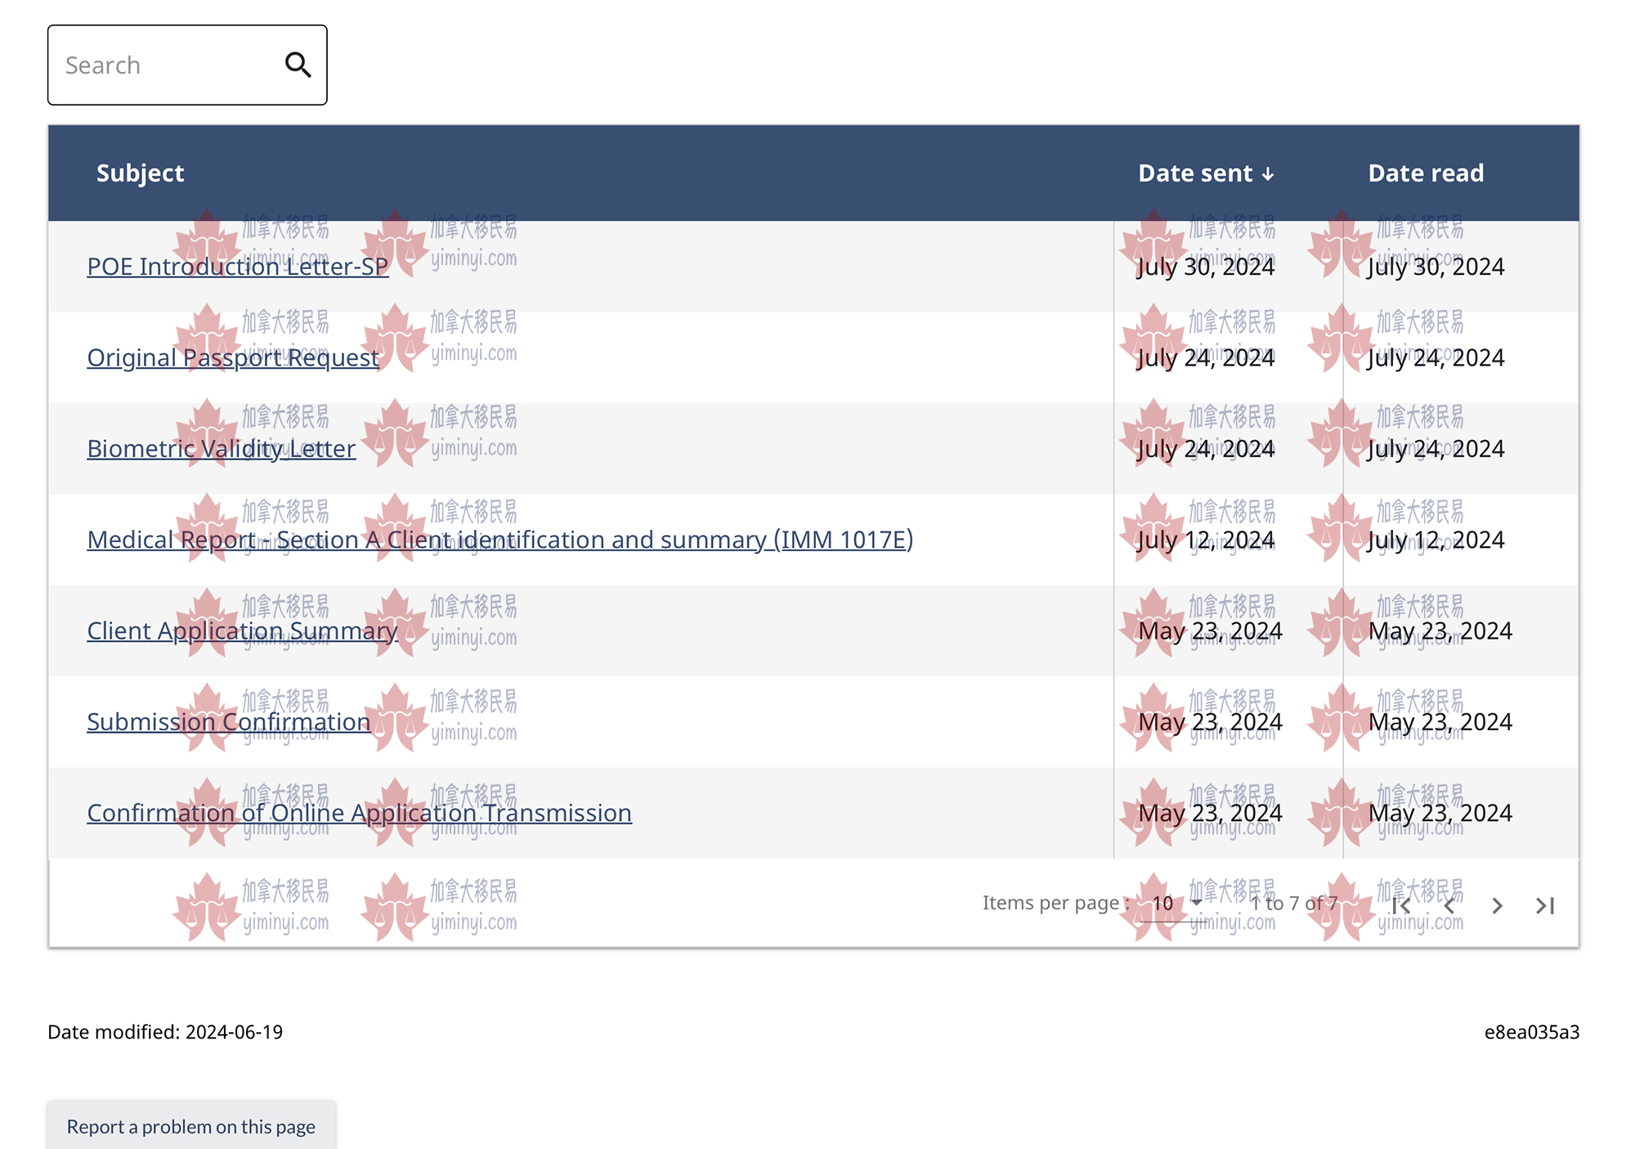
Task: Jump to last page of results
Action: click(x=1544, y=905)
